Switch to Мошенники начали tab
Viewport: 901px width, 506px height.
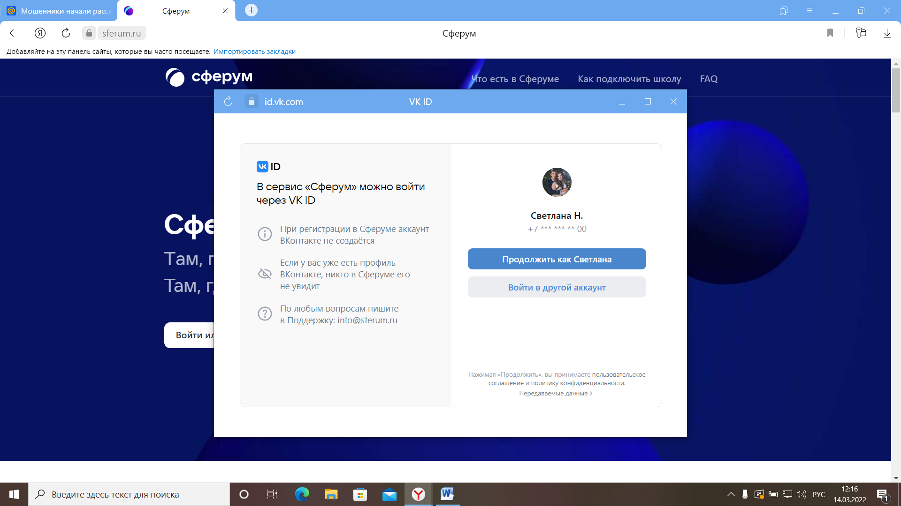(59, 11)
